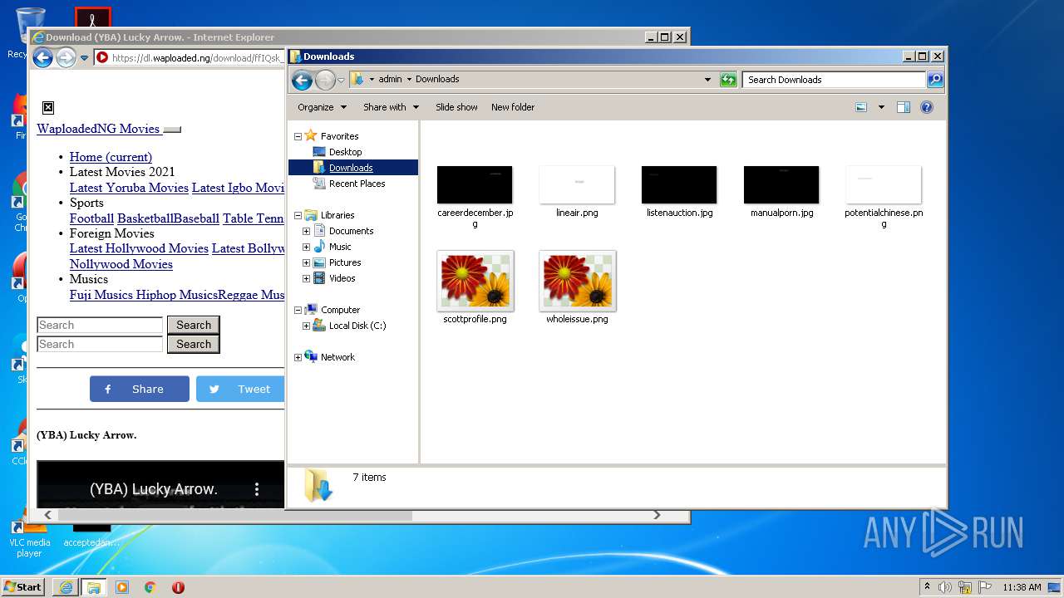
Task: Select careerdecember.jpg thumbnail
Action: tap(475, 184)
